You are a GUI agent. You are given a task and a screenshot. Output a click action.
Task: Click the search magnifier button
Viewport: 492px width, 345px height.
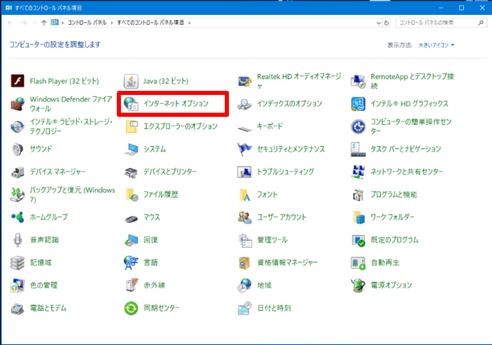(480, 23)
